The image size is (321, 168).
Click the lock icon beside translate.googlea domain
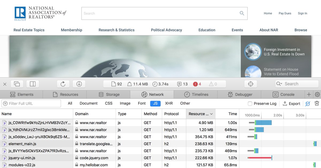(x=77, y=144)
